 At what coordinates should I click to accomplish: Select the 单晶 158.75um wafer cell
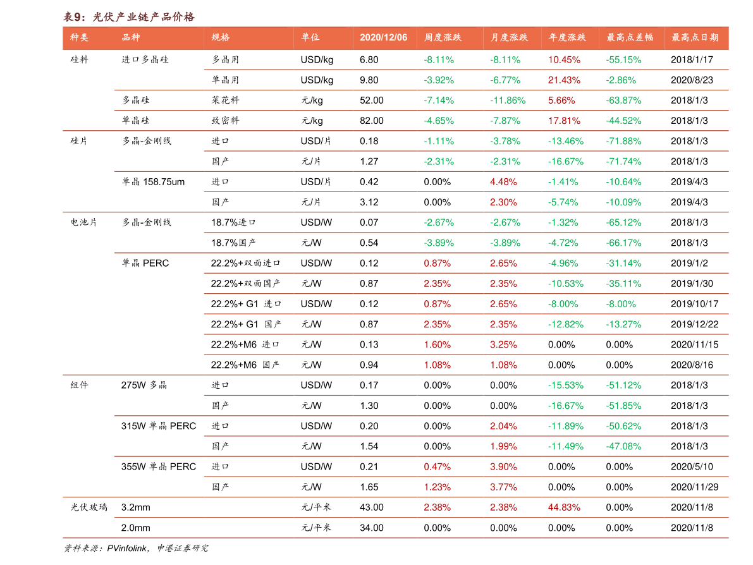pos(153,182)
